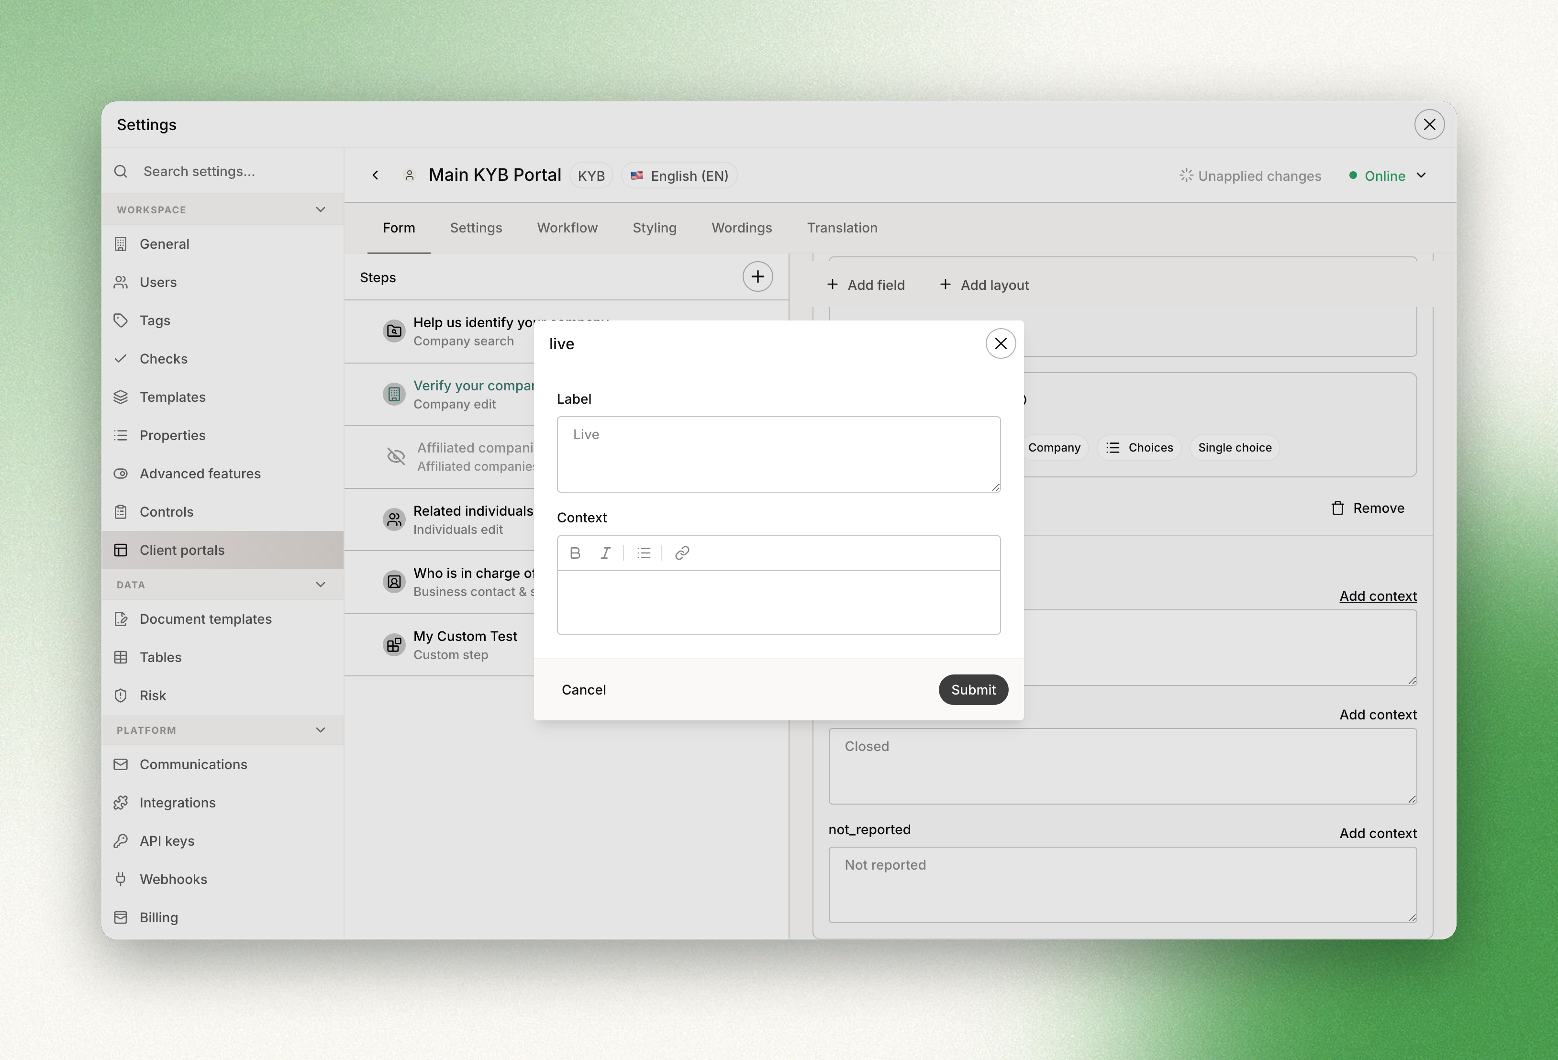1558x1060 pixels.
Task: Close the Settings window
Action: pos(1429,125)
